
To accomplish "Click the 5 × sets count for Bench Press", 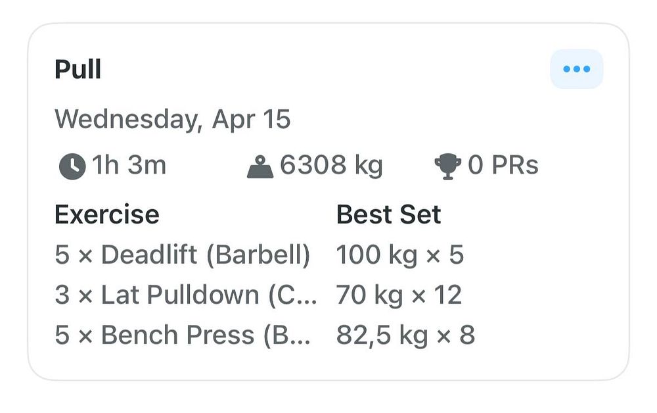I will tap(74, 335).
